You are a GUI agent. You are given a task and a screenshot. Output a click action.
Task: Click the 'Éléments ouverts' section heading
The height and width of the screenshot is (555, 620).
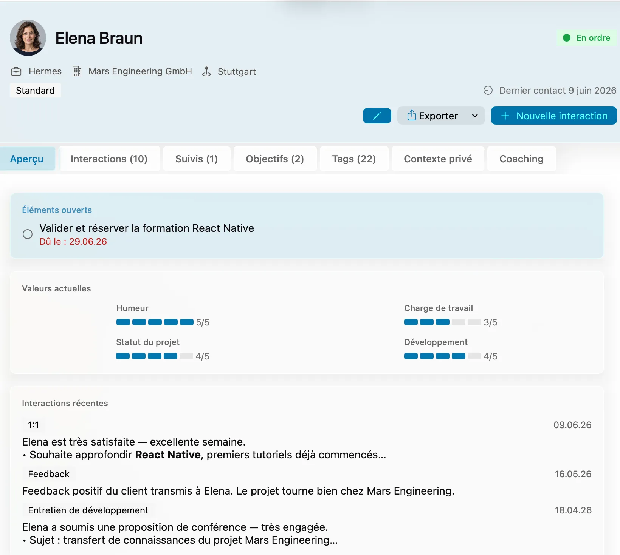[x=57, y=210]
